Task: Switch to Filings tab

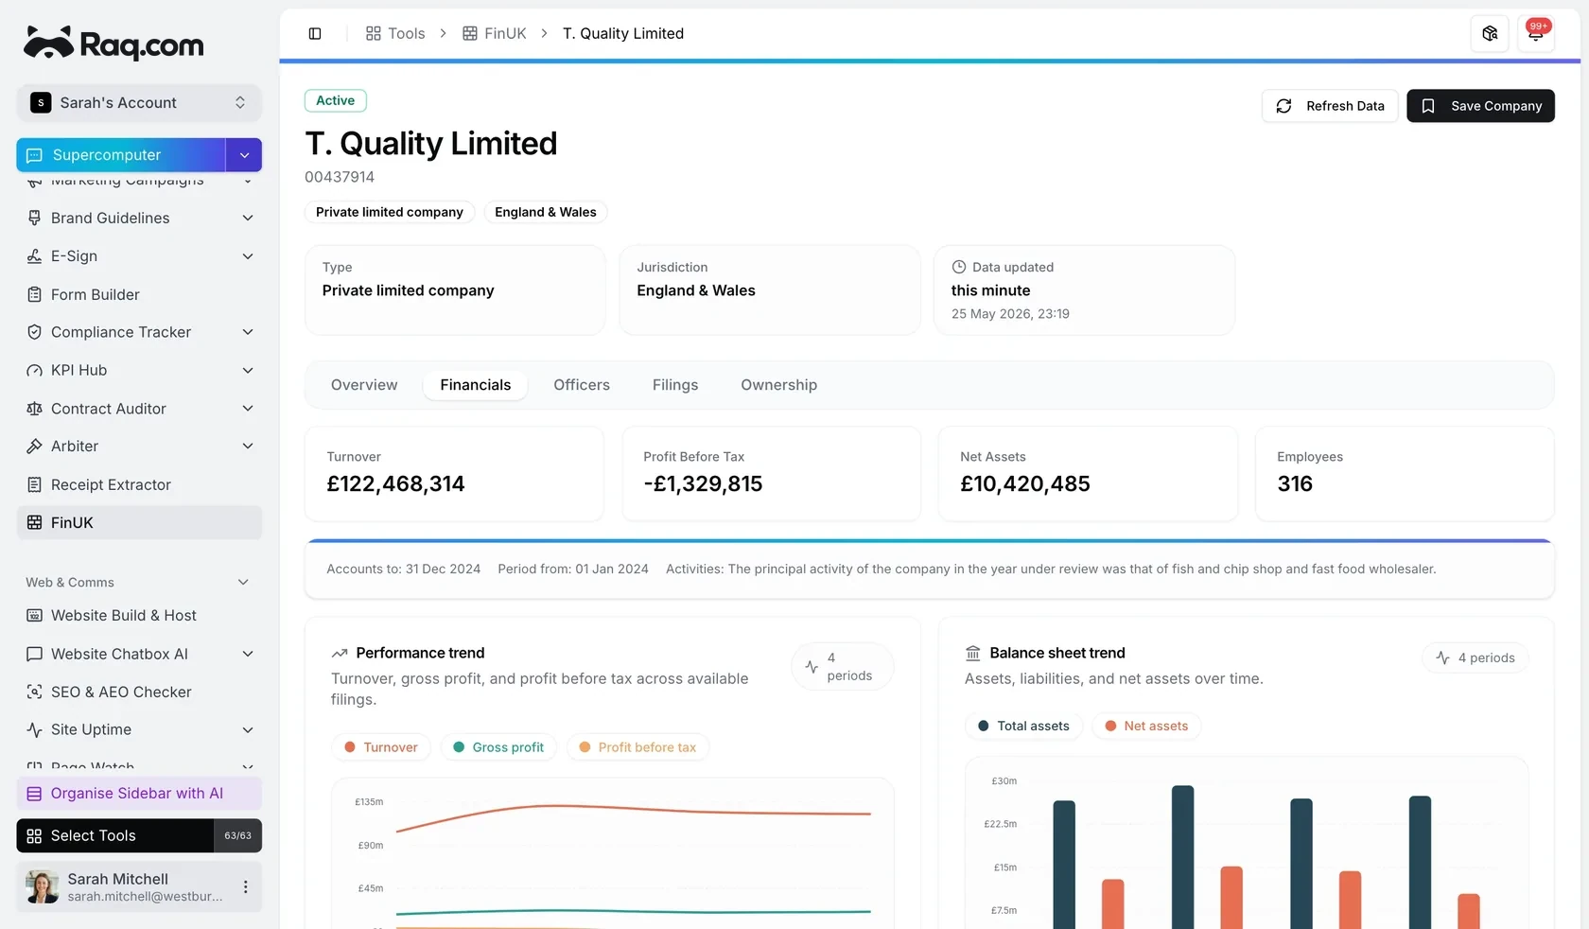Action: [x=675, y=385]
